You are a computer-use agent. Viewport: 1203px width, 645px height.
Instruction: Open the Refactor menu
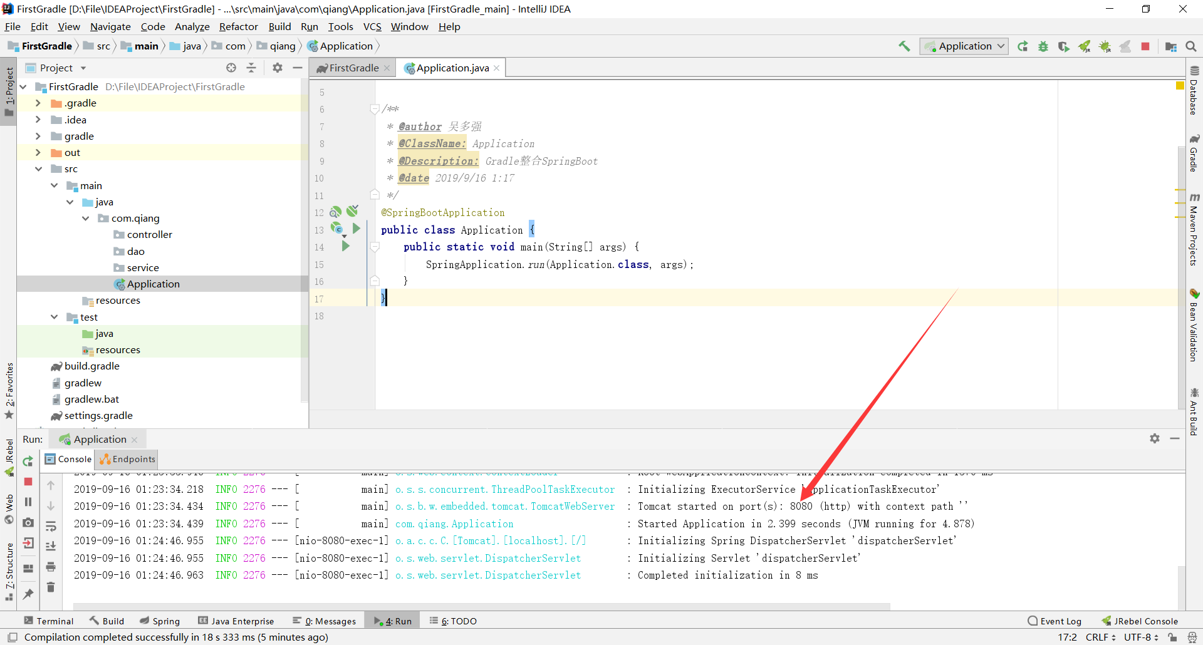238,26
